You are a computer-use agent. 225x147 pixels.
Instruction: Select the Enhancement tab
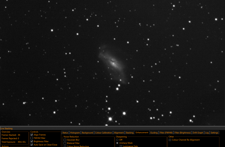tap(142, 132)
